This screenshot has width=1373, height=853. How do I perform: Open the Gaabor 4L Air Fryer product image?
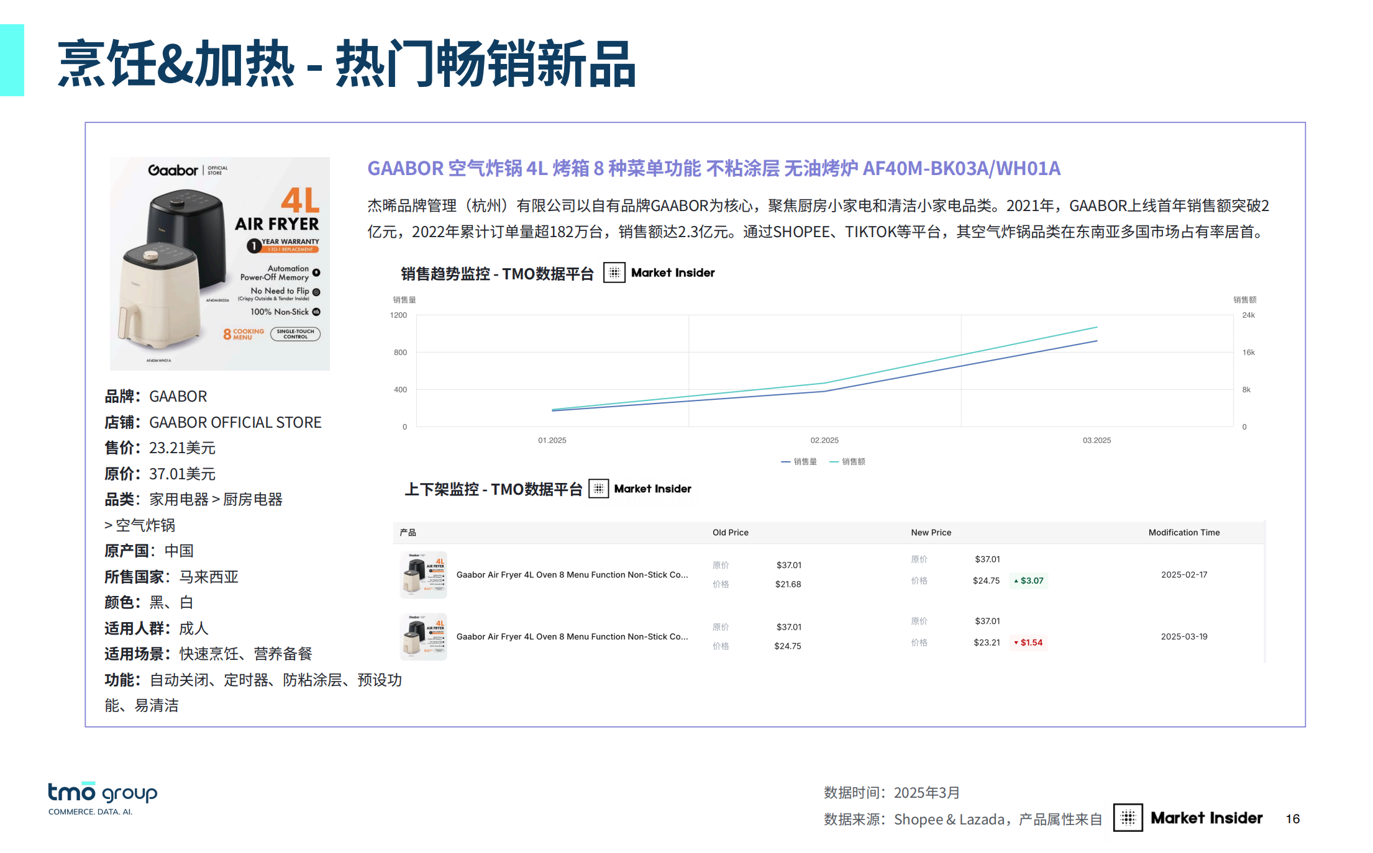(x=220, y=264)
